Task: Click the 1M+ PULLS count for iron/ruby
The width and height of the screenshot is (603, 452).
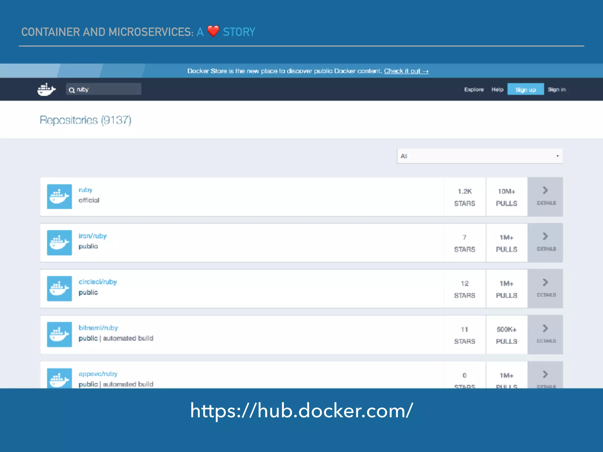Action: pos(507,243)
